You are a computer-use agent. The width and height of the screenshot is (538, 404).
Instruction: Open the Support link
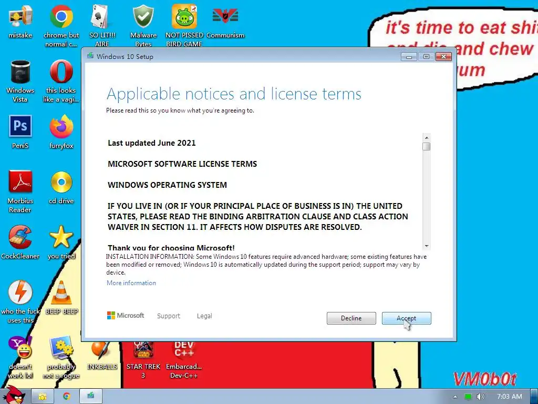coord(169,316)
